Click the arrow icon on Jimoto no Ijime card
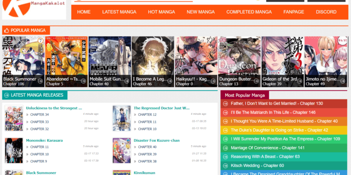The width and height of the screenshot is (351, 175). tap(343, 81)
